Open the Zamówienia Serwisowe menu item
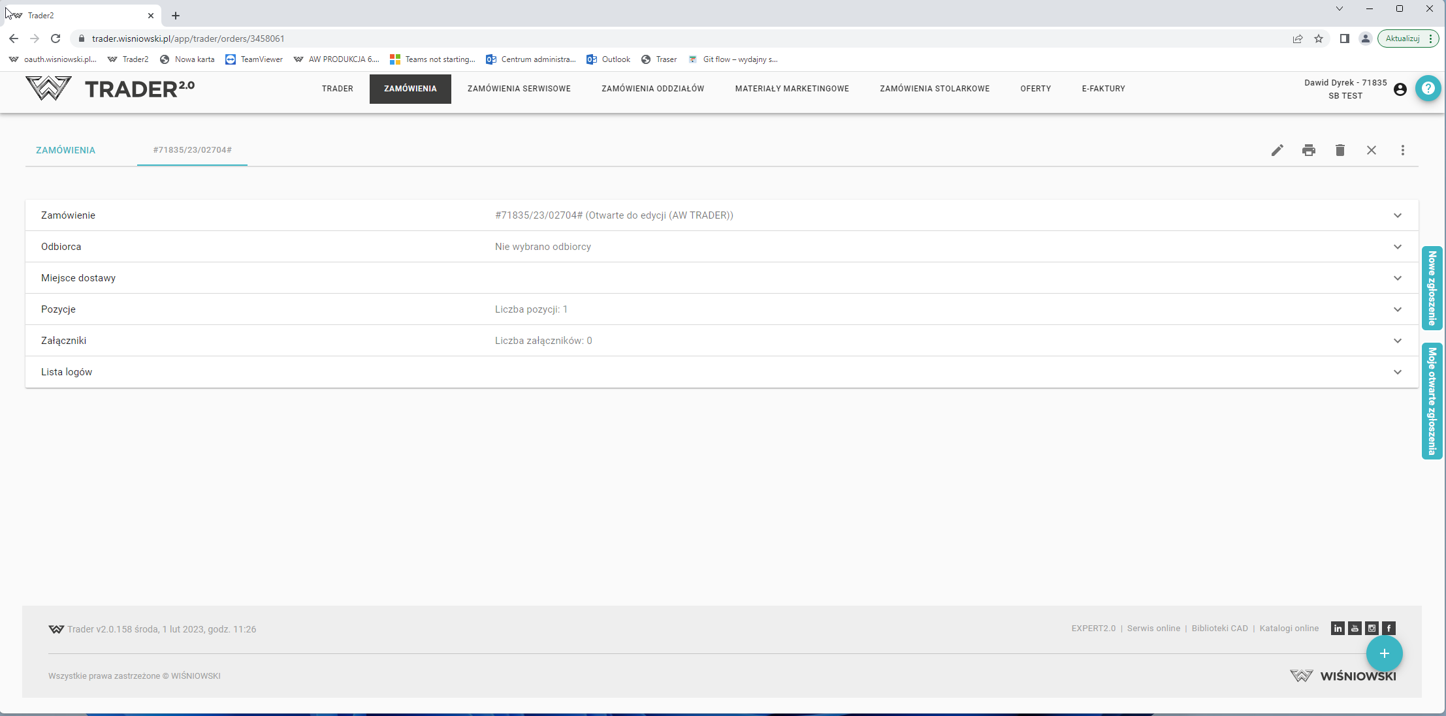 (x=519, y=89)
